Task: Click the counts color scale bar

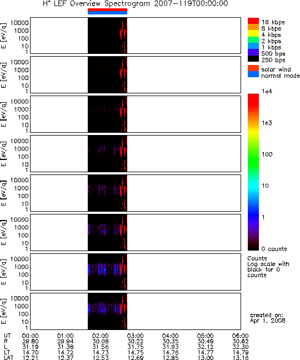Action: pyautogui.click(x=253, y=172)
